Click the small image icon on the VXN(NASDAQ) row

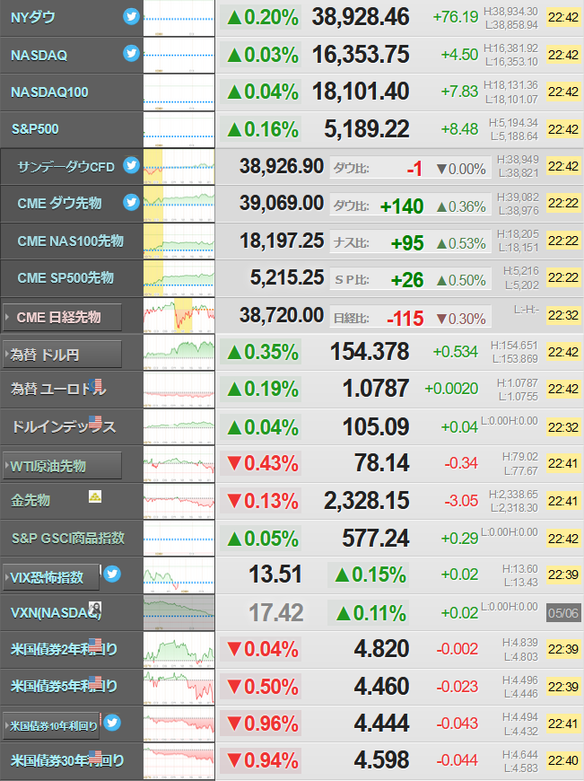coord(95,608)
